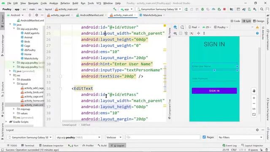Collapse the layout folder in tree

[x=14, y=84]
